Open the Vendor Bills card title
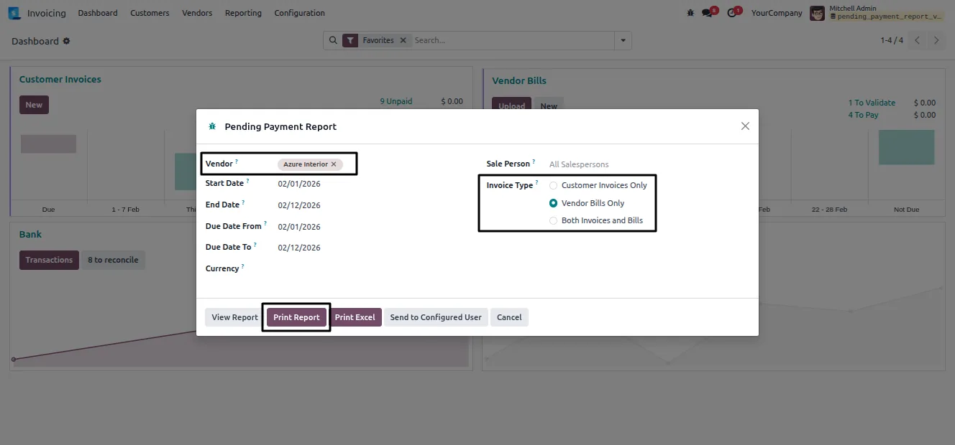The image size is (955, 445). point(519,81)
